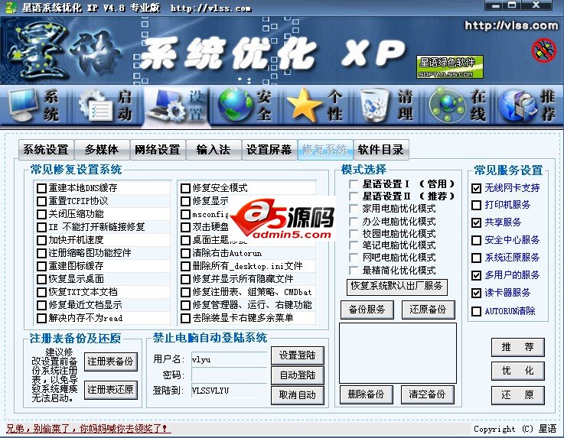Focus the 用户名 input field

pos(229,359)
